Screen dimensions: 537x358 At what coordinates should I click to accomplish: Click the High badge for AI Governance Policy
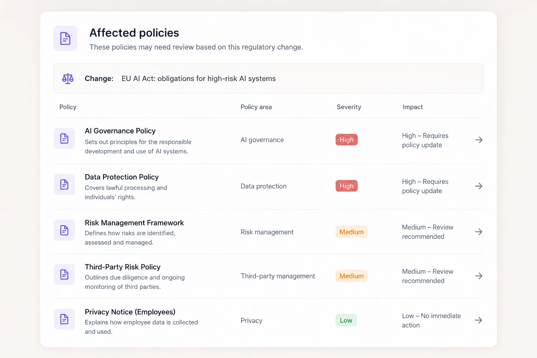pos(346,140)
